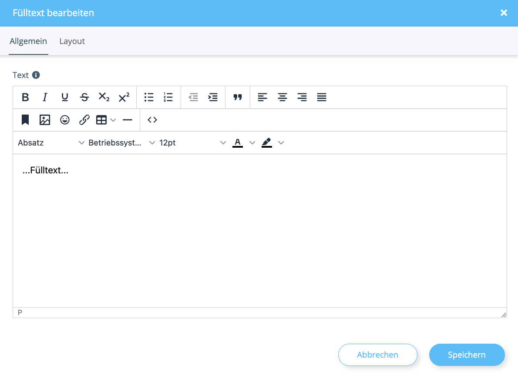Screen dimensions: 518x379
Task: Insert a horizontal line
Action: tap(128, 120)
